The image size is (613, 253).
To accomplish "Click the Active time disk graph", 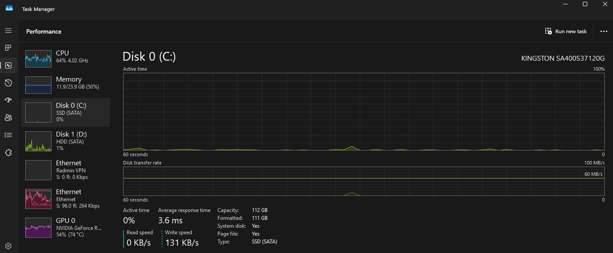I will point(364,112).
